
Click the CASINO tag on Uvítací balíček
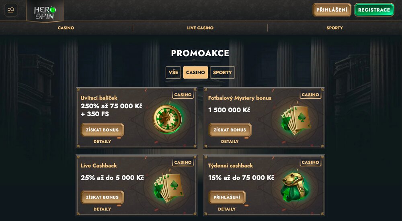tap(183, 95)
